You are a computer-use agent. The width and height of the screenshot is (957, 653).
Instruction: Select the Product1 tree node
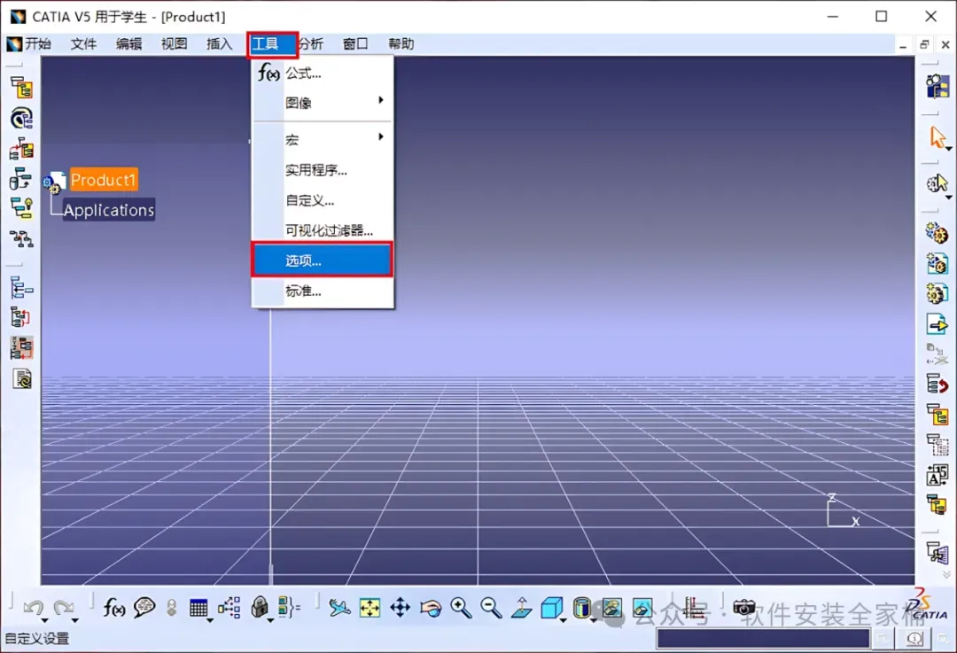[103, 180]
